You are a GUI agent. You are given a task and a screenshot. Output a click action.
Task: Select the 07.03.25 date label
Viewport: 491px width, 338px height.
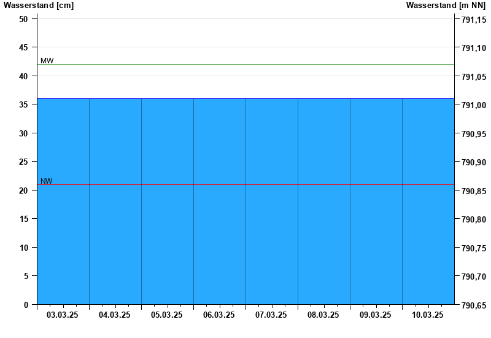pos(271,315)
